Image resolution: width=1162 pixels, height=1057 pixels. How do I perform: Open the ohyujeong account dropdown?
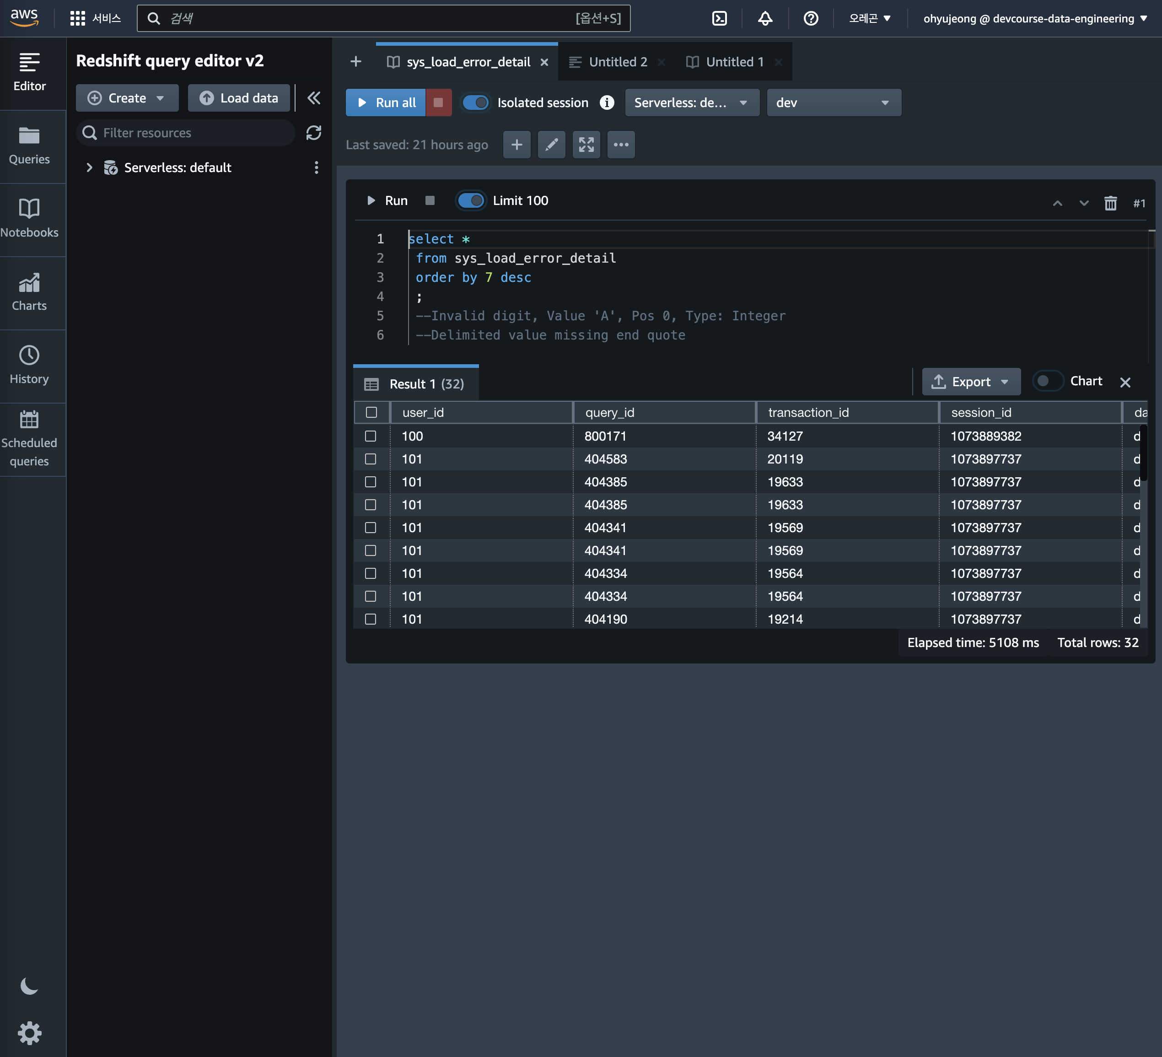[x=1035, y=18]
